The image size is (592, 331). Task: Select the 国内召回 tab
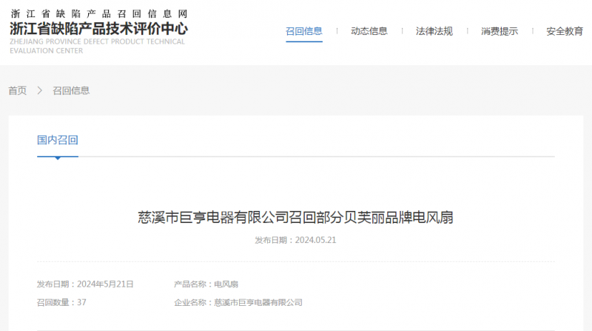pos(58,140)
